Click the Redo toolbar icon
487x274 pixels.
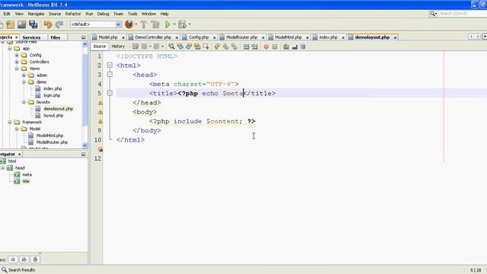click(x=59, y=24)
